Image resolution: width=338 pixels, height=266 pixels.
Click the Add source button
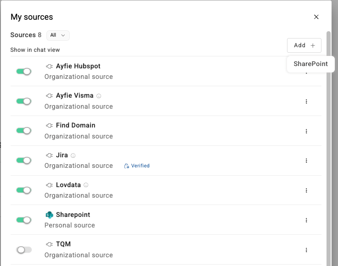click(x=304, y=45)
